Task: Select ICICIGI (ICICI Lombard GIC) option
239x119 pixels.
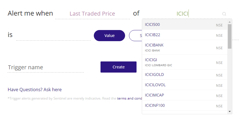Action: click(184, 62)
